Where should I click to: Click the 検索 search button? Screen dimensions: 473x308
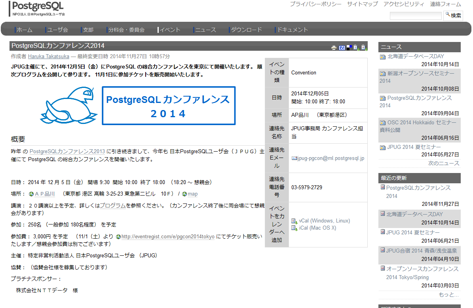click(453, 16)
